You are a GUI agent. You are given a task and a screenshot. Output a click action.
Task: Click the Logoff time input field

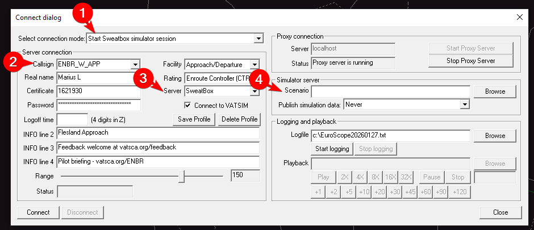pos(72,119)
